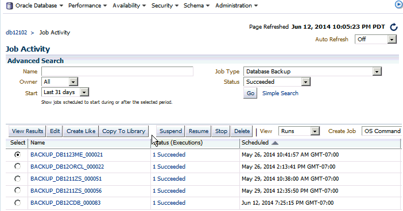Screen dimensions: 403x211
Task: Switch to Simple Search
Action: pos(280,93)
